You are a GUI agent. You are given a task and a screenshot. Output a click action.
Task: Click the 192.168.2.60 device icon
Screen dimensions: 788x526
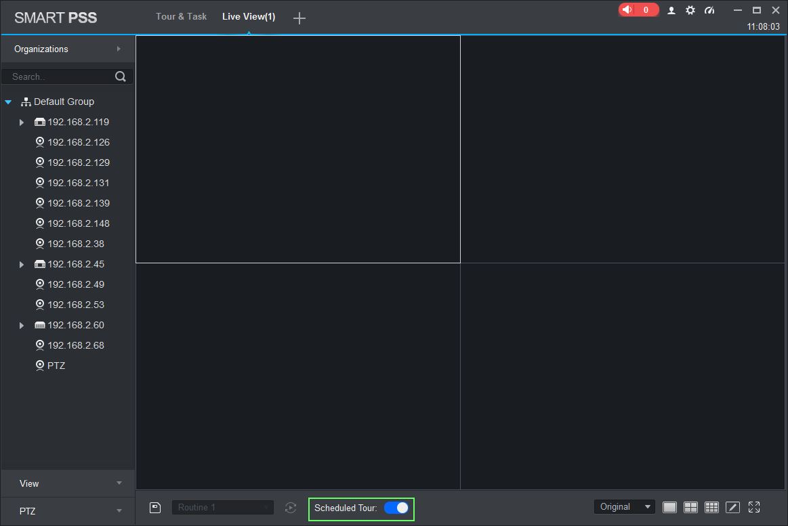(x=40, y=325)
